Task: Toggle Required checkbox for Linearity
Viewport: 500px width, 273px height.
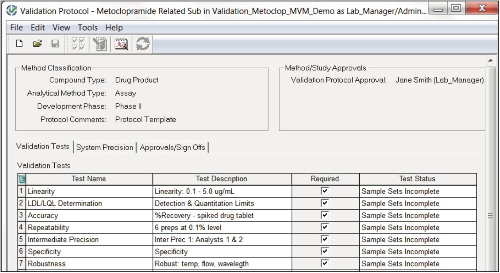Action: (x=325, y=191)
